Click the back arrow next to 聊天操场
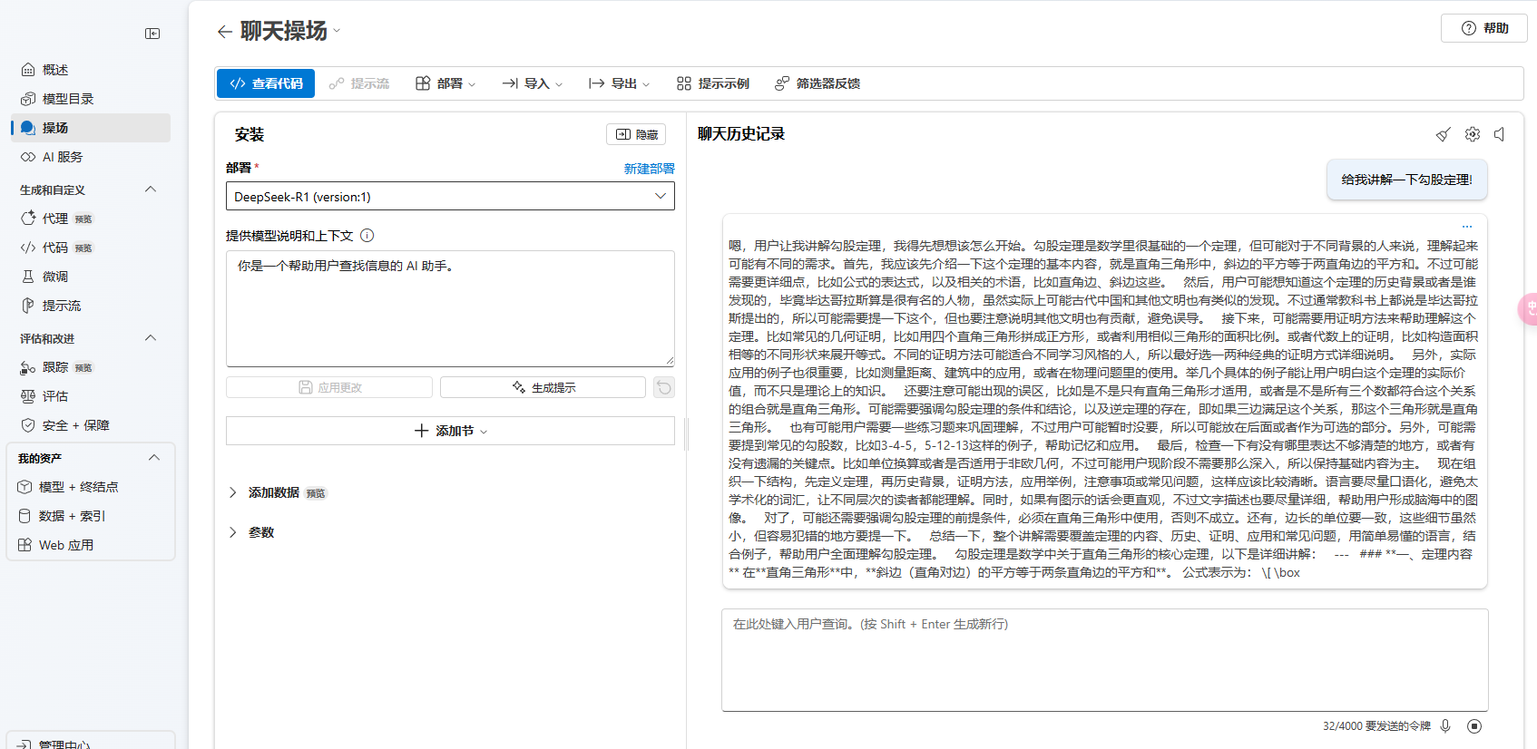This screenshot has width=1537, height=749. pyautogui.click(x=225, y=32)
